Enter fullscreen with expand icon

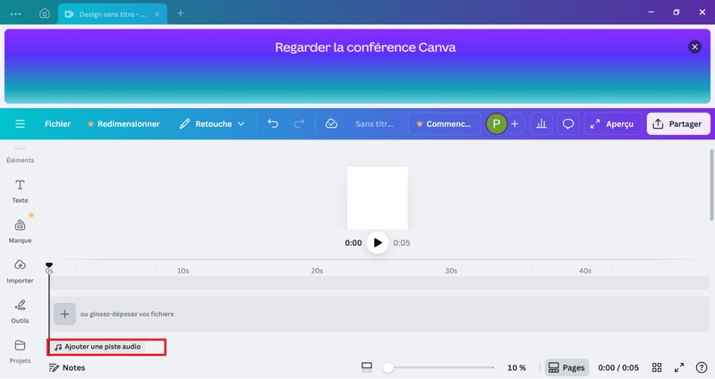(679, 367)
